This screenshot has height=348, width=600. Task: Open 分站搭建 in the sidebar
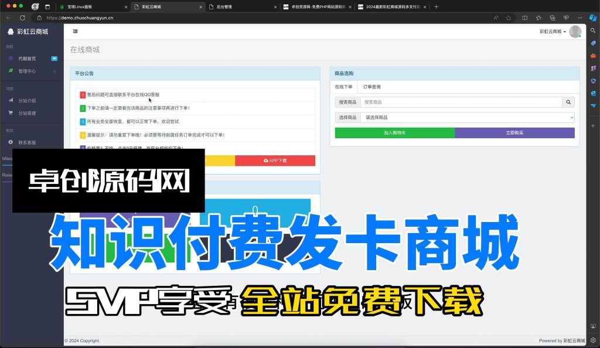pyautogui.click(x=27, y=113)
